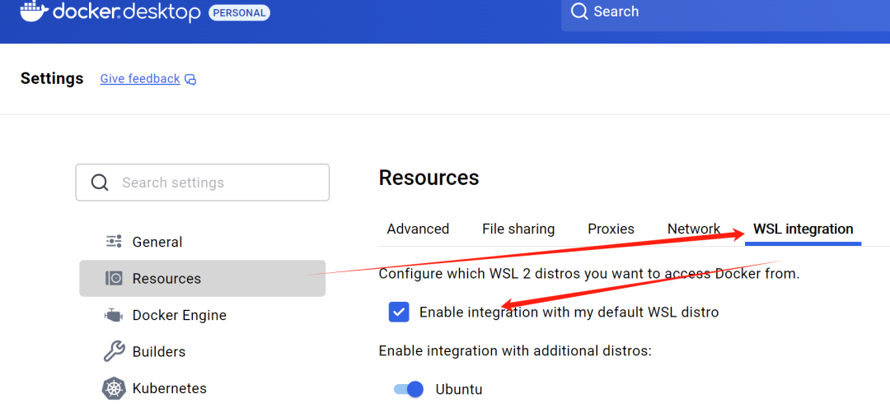The height and width of the screenshot is (412, 890).
Task: Click the Give feedback link
Action: tap(140, 79)
